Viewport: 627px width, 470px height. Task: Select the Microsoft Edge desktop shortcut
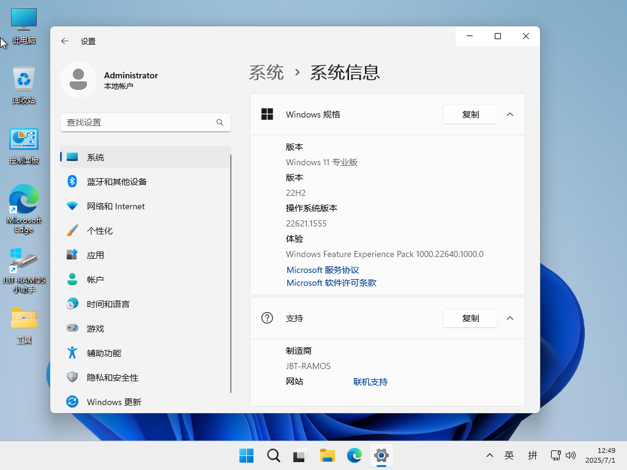point(24,209)
